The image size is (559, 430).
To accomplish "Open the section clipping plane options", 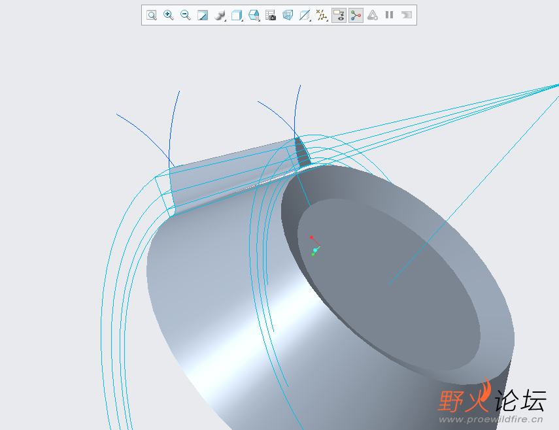I will coord(305,15).
